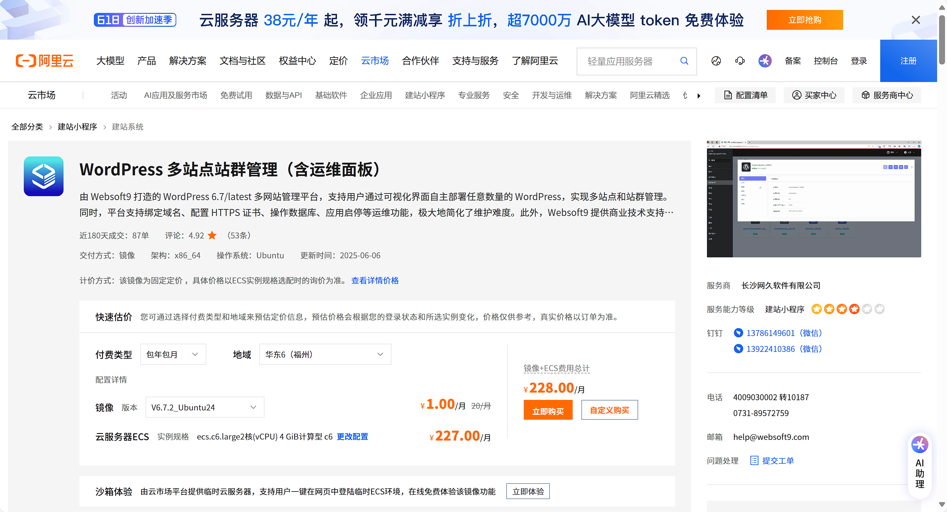Open the 付费类型 payment type dropdown
This screenshot has width=947, height=512.
pyautogui.click(x=173, y=354)
